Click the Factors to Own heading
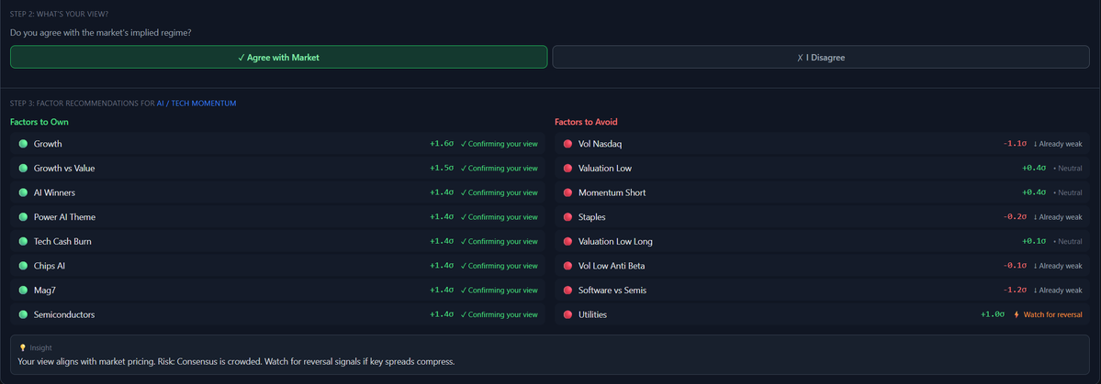This screenshot has width=1101, height=384. (39, 122)
